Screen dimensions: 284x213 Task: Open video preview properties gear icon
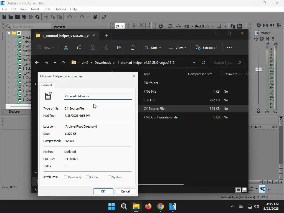[x=161, y=26]
